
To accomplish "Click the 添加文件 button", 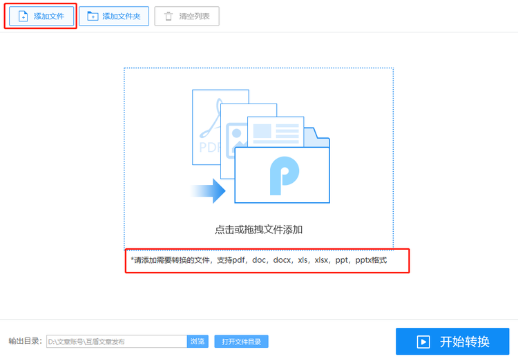I will coord(41,16).
